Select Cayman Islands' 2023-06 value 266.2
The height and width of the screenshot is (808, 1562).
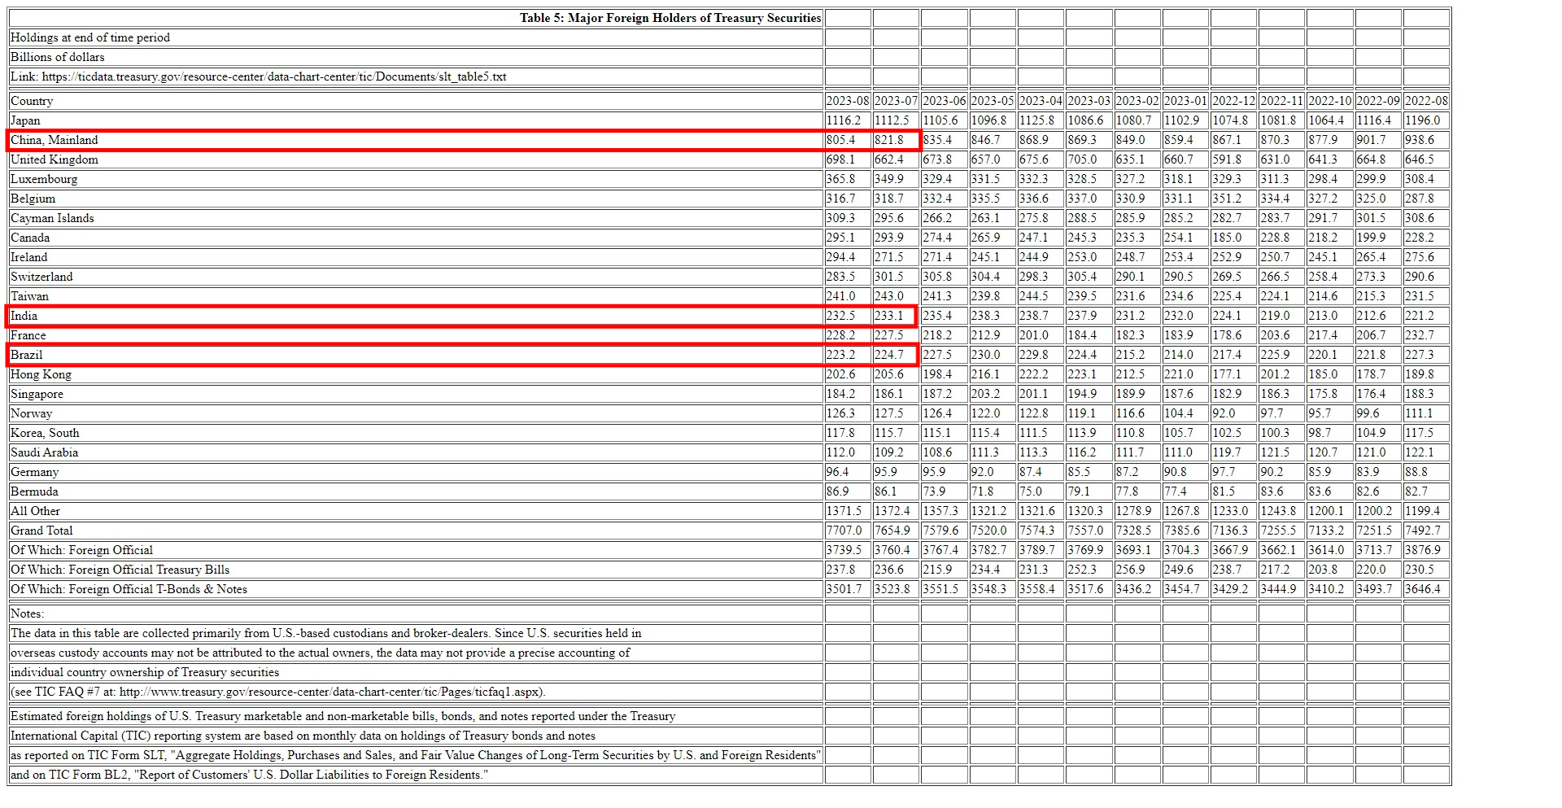coord(944,218)
